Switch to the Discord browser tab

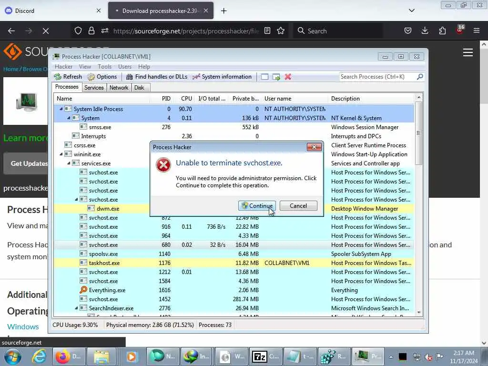tap(53, 10)
